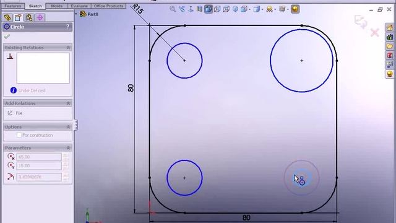Click the radius parameter field
Screen dimensions: 396x223
tap(39, 177)
